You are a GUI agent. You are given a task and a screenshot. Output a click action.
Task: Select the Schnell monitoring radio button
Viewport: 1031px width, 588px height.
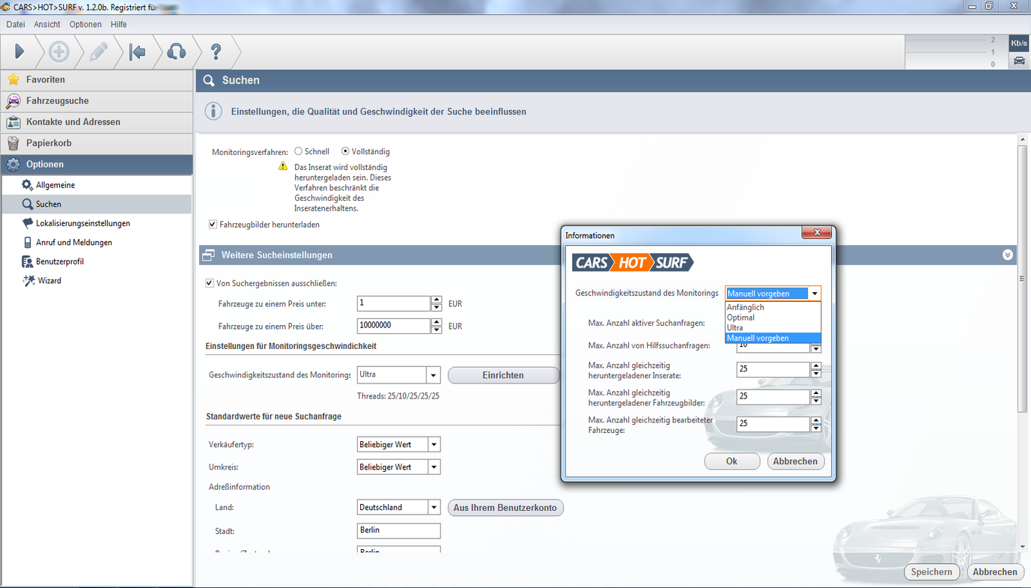[299, 151]
